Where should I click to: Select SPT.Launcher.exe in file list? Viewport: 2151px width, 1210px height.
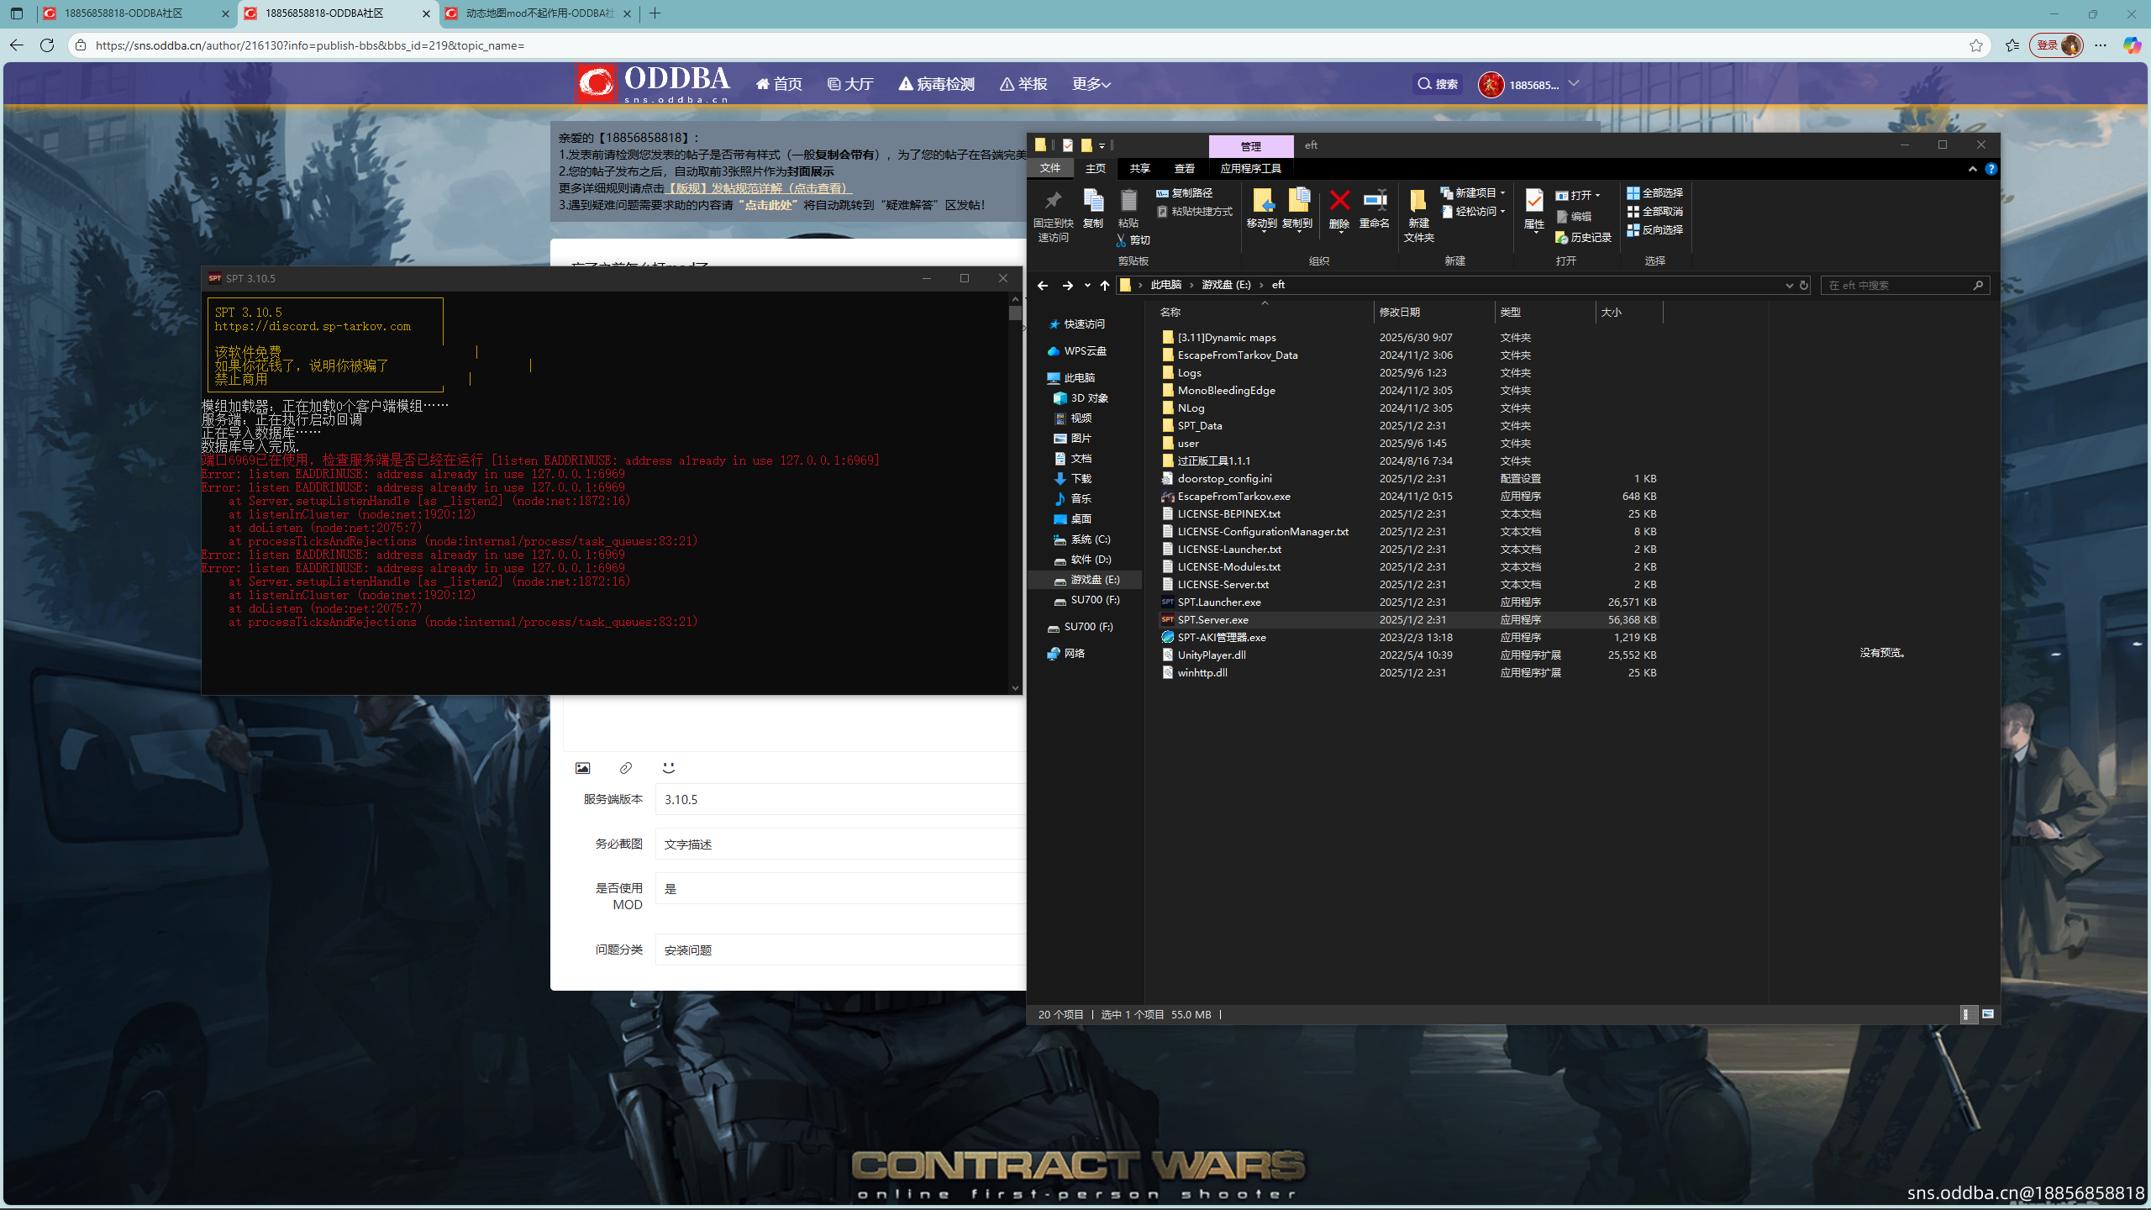[1218, 602]
